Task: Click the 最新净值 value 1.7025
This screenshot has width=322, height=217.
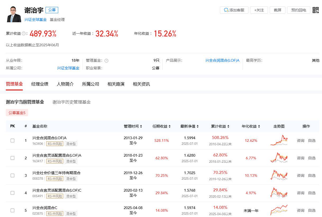Action: tap(190, 173)
